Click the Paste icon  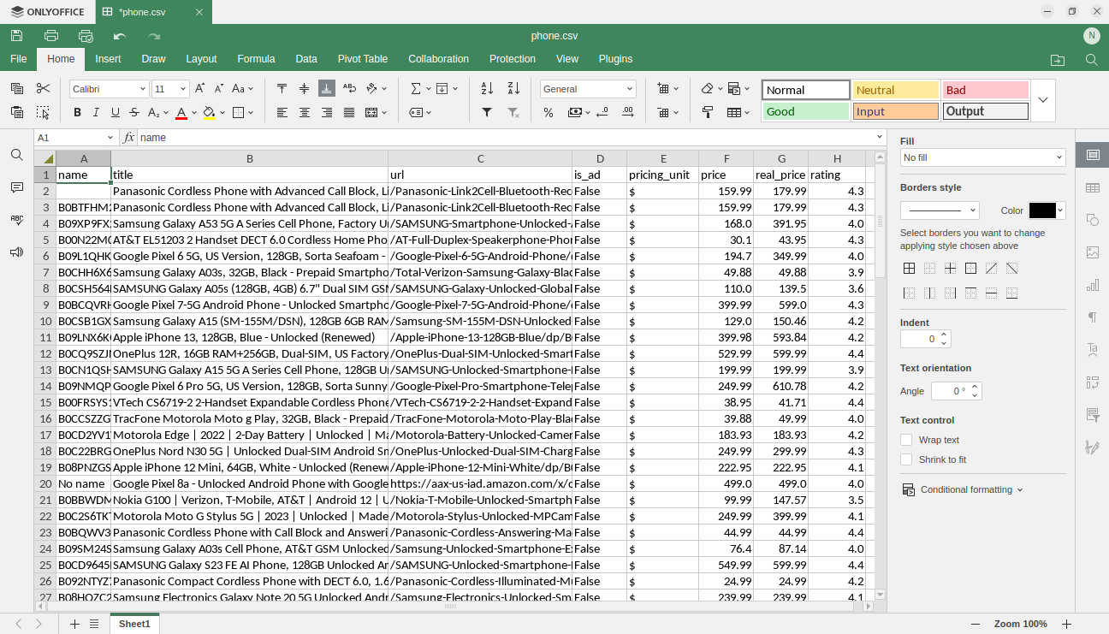pyautogui.click(x=16, y=112)
